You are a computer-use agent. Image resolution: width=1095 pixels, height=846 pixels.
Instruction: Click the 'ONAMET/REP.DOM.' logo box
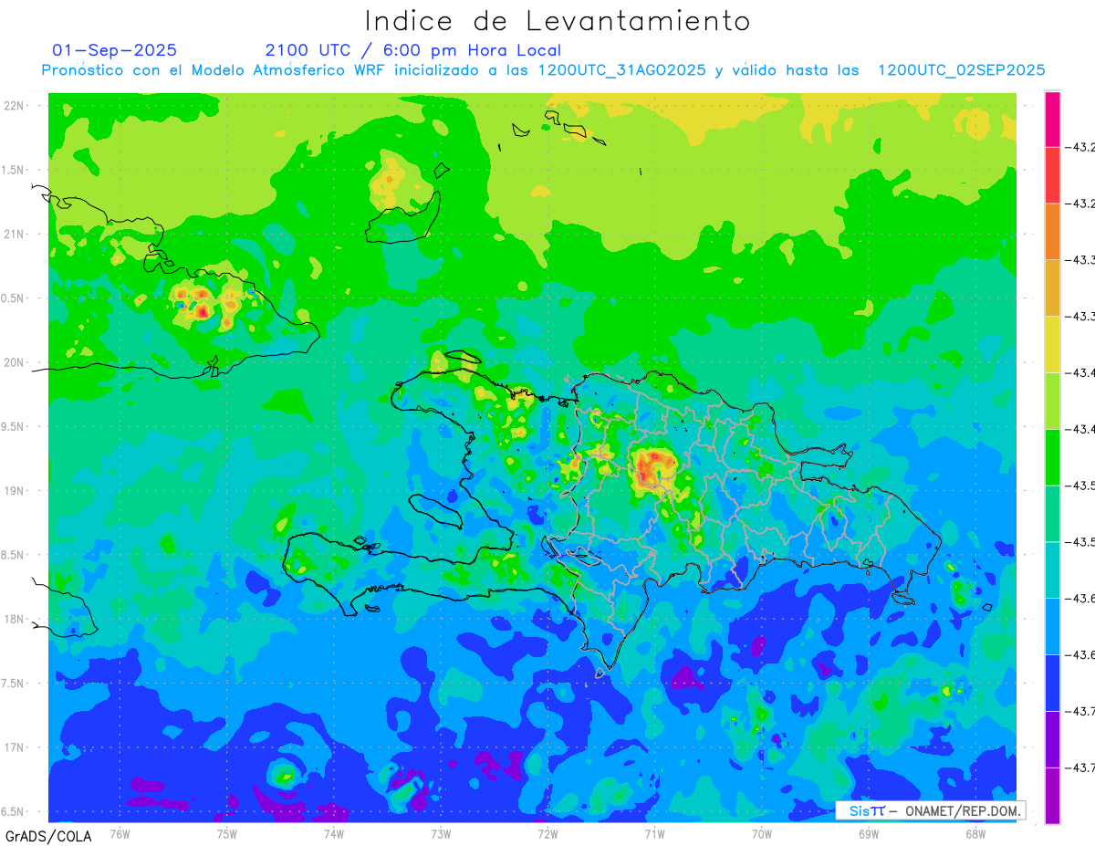click(930, 810)
